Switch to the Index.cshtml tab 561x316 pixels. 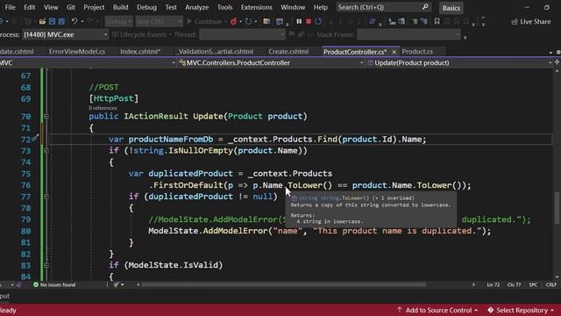tap(140, 52)
